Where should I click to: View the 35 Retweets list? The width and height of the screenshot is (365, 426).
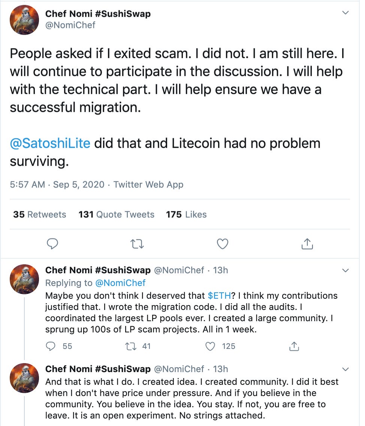coord(39,214)
